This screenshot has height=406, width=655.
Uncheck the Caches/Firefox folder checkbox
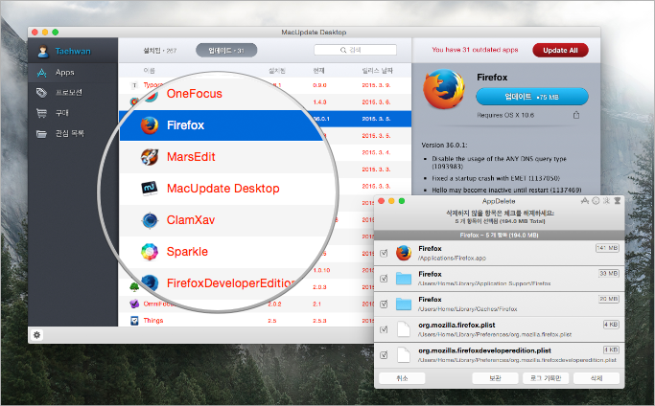click(x=384, y=304)
